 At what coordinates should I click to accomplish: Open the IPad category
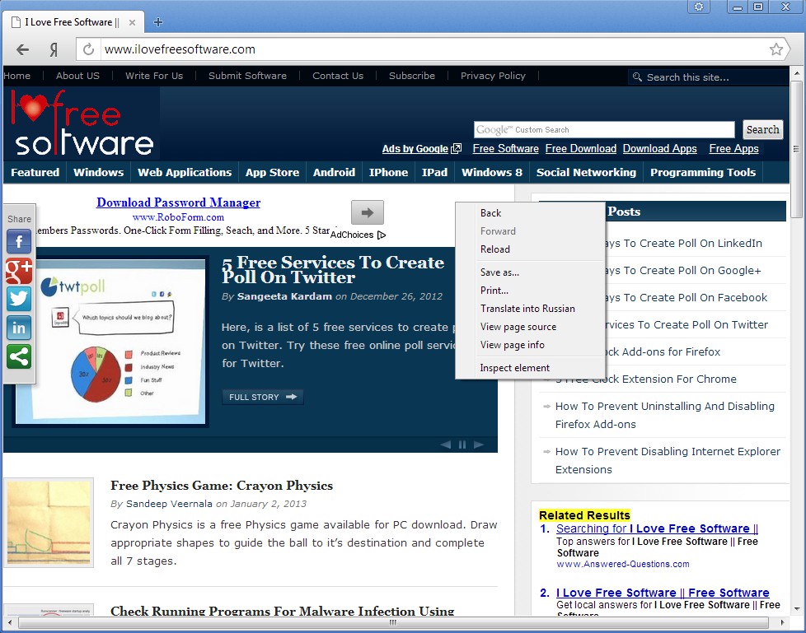tap(435, 173)
